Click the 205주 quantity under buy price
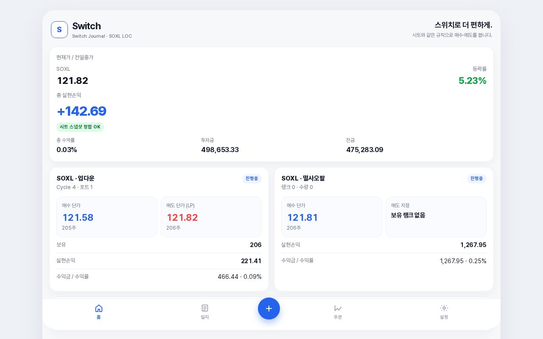The height and width of the screenshot is (339, 543). [69, 228]
